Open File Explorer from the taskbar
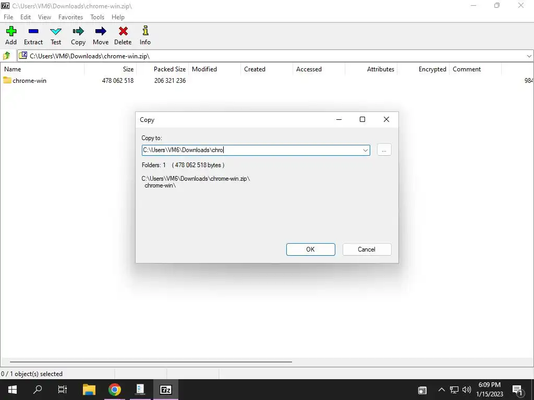534x400 pixels. coord(89,390)
